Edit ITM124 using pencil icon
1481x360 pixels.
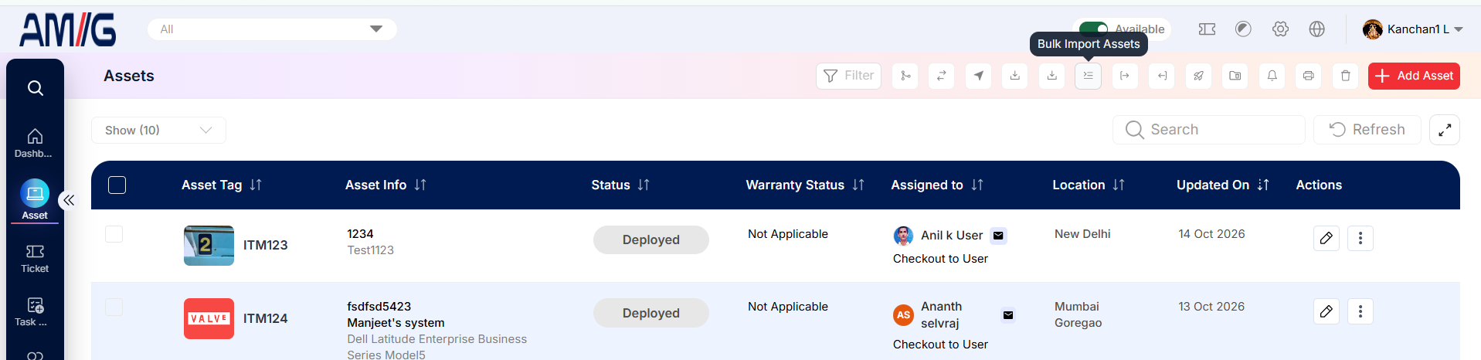[x=1326, y=311]
